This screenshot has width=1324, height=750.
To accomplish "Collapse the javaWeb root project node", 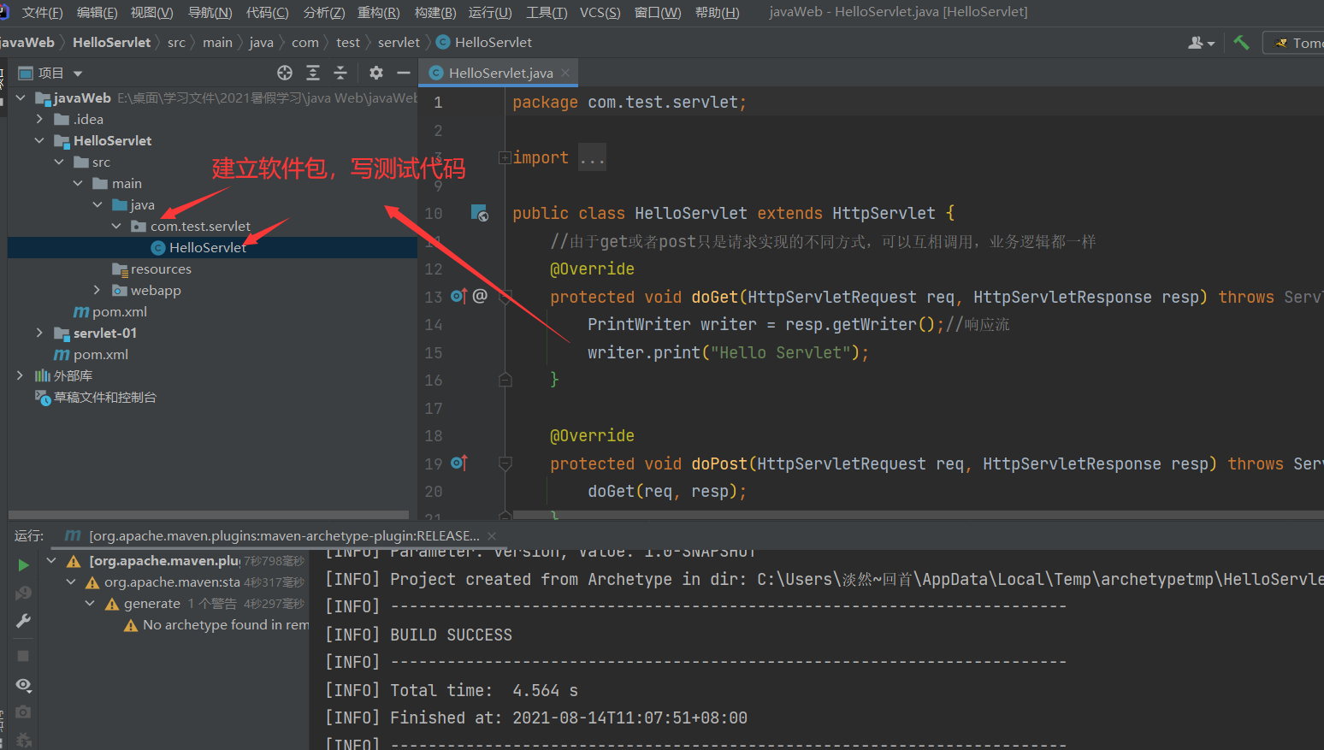I will click(x=21, y=98).
